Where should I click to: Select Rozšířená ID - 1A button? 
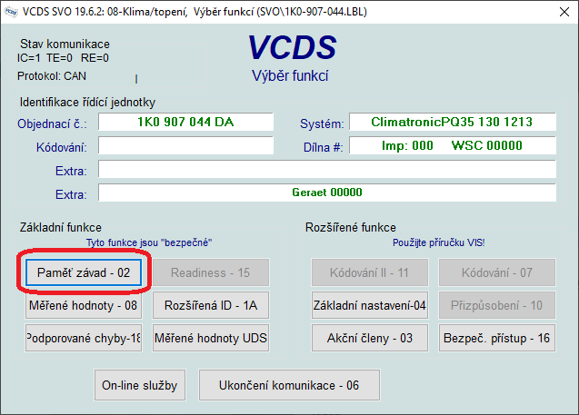click(x=211, y=305)
